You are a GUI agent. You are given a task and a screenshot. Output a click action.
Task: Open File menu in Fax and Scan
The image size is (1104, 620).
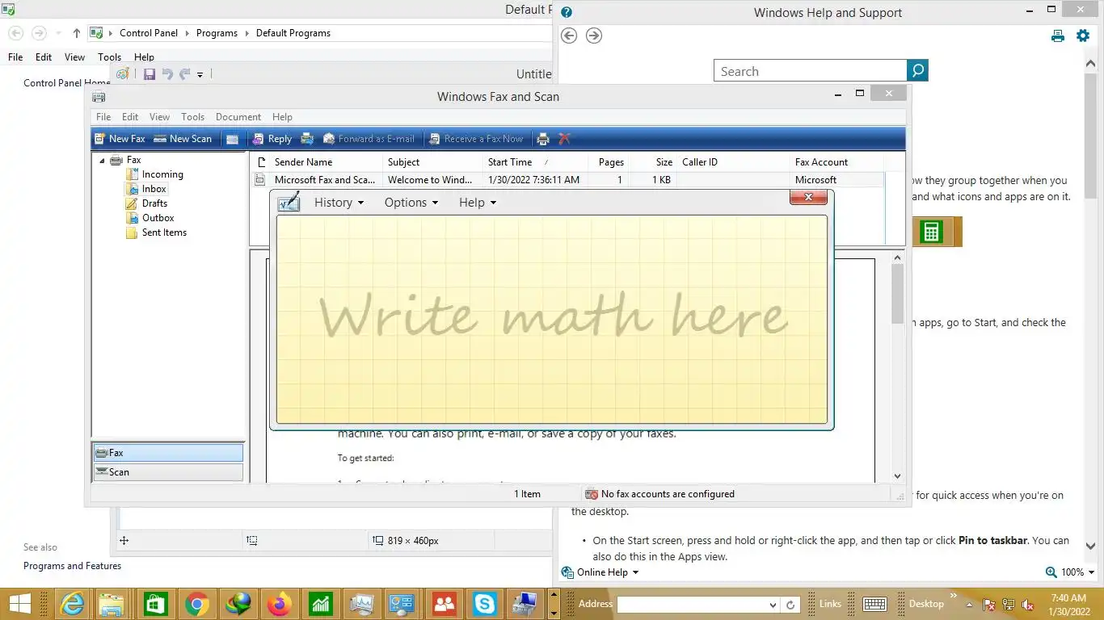103,117
